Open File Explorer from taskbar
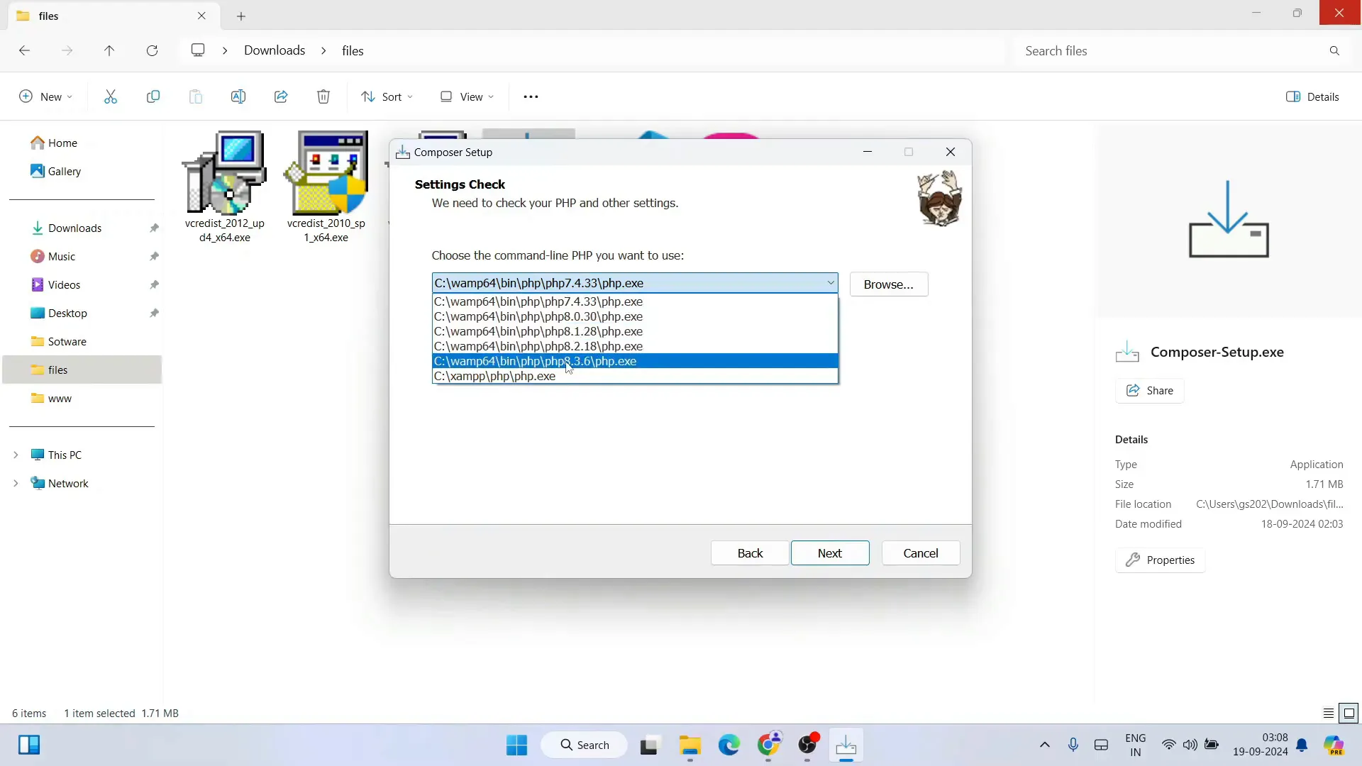Image resolution: width=1362 pixels, height=766 pixels. click(x=690, y=745)
